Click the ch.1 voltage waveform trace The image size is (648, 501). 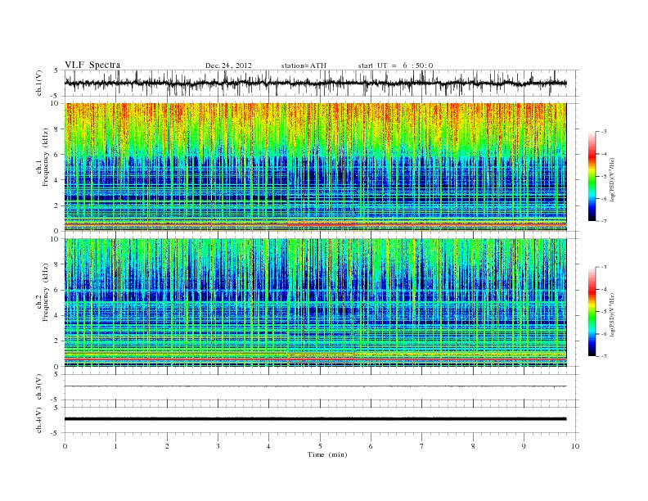pyautogui.click(x=316, y=83)
